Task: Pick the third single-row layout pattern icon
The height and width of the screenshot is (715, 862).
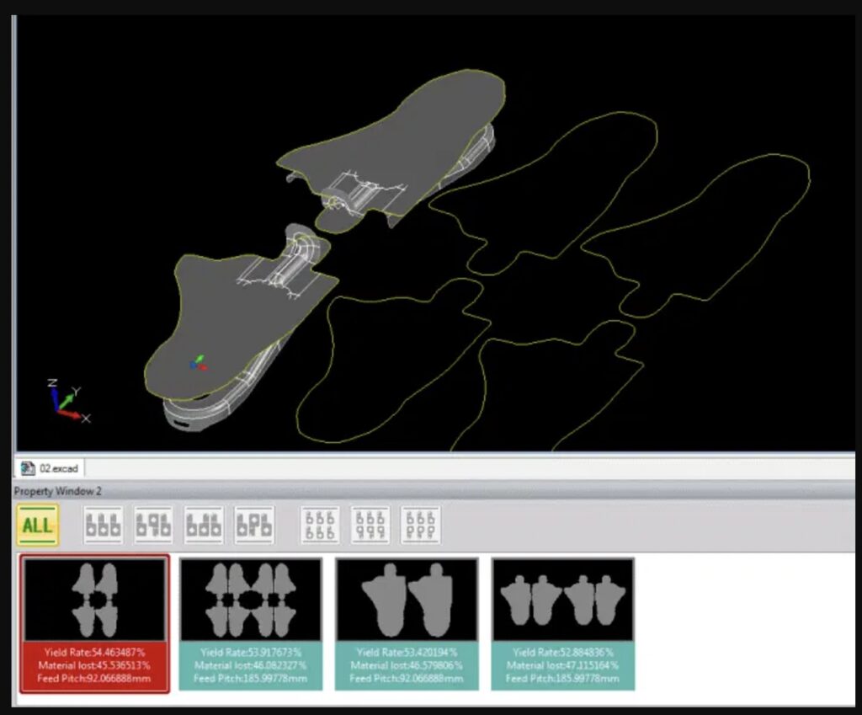Action: pyautogui.click(x=204, y=526)
